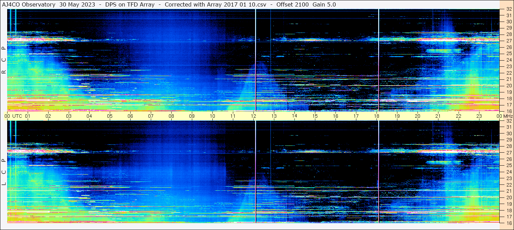This screenshot has height=230, width=514.
Task: Choose the "18" hour label on time axis
Action: pos(377,116)
